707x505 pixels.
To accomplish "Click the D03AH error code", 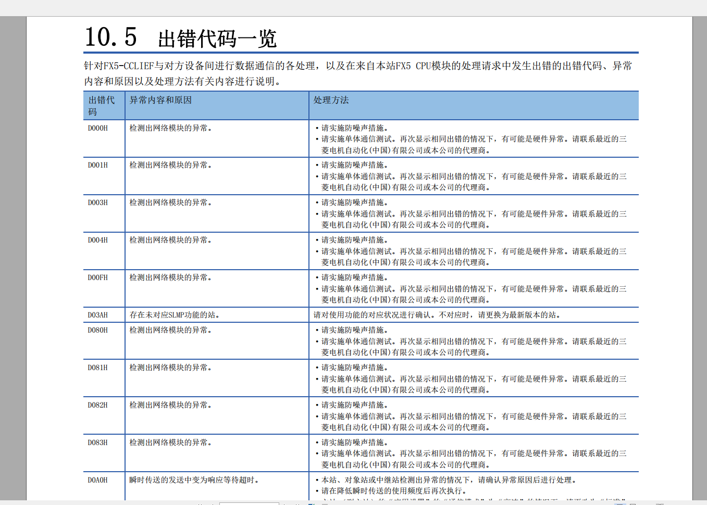I will coord(98,315).
